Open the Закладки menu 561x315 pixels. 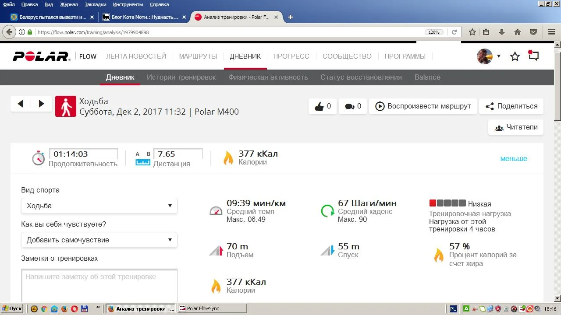pyautogui.click(x=95, y=4)
